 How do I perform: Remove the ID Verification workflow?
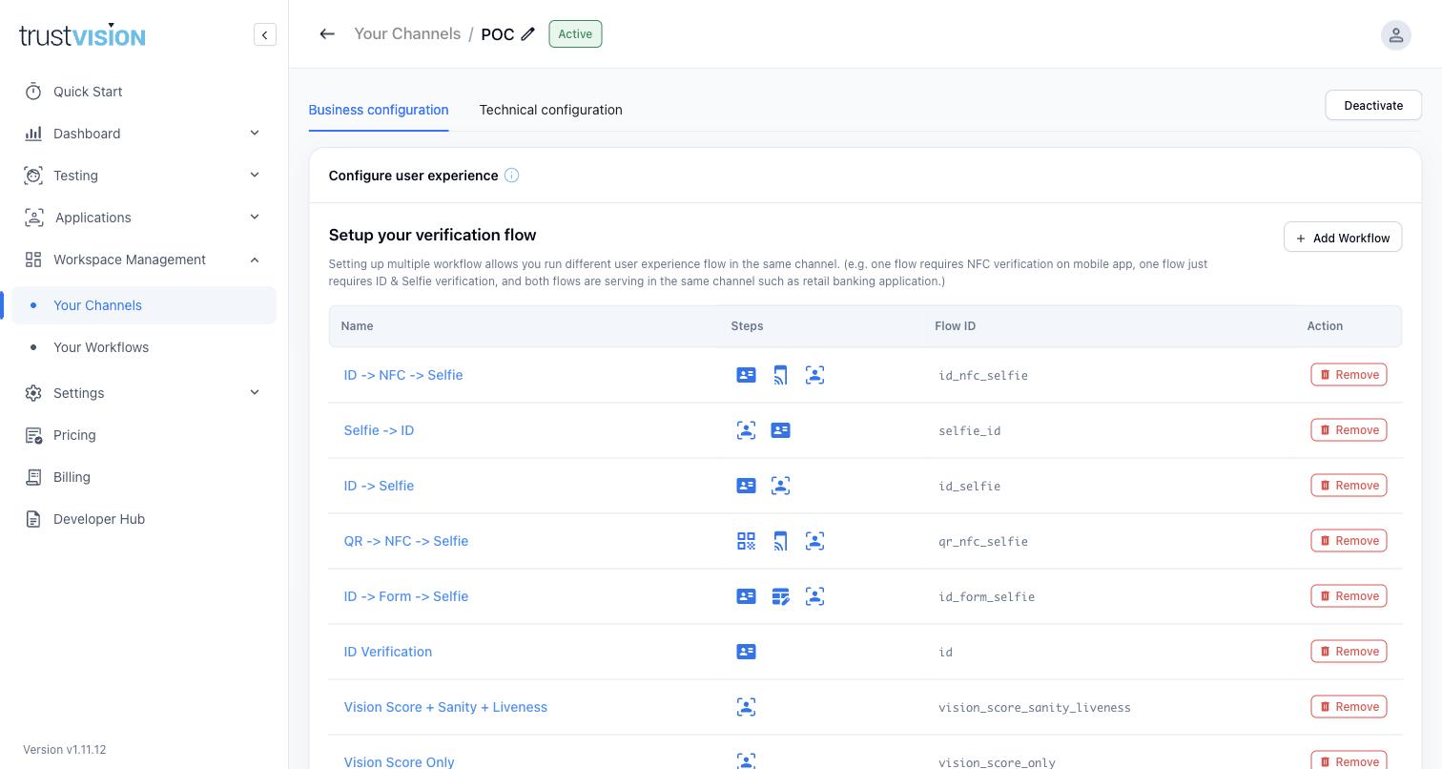coord(1349,652)
